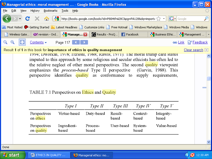Zoom in on the book page
This screenshot has height=159, width=212.
[12, 42]
